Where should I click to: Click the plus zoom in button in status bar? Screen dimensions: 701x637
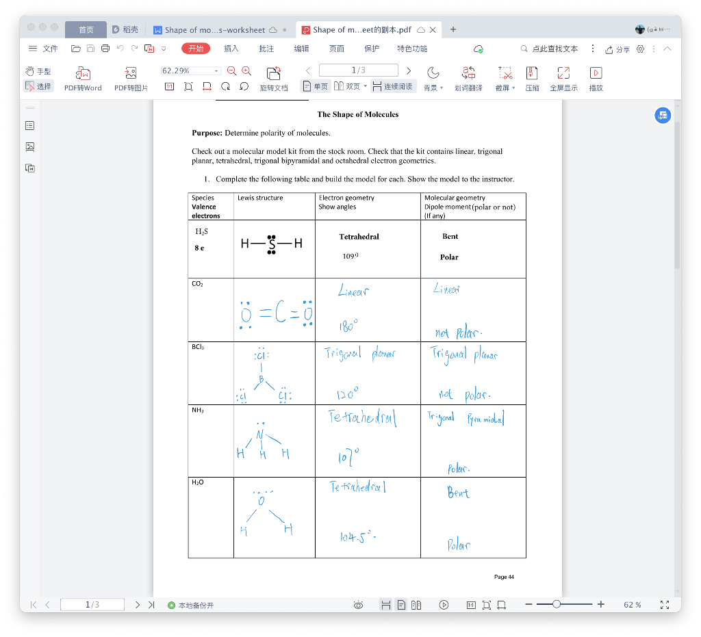tap(601, 604)
